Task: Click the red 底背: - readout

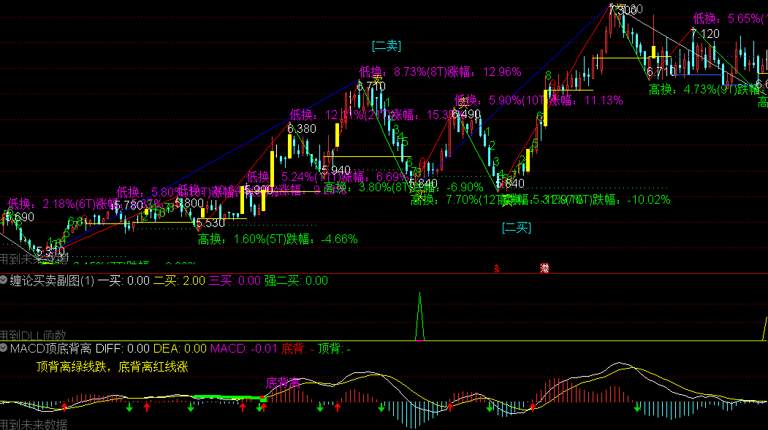Action: (298, 349)
